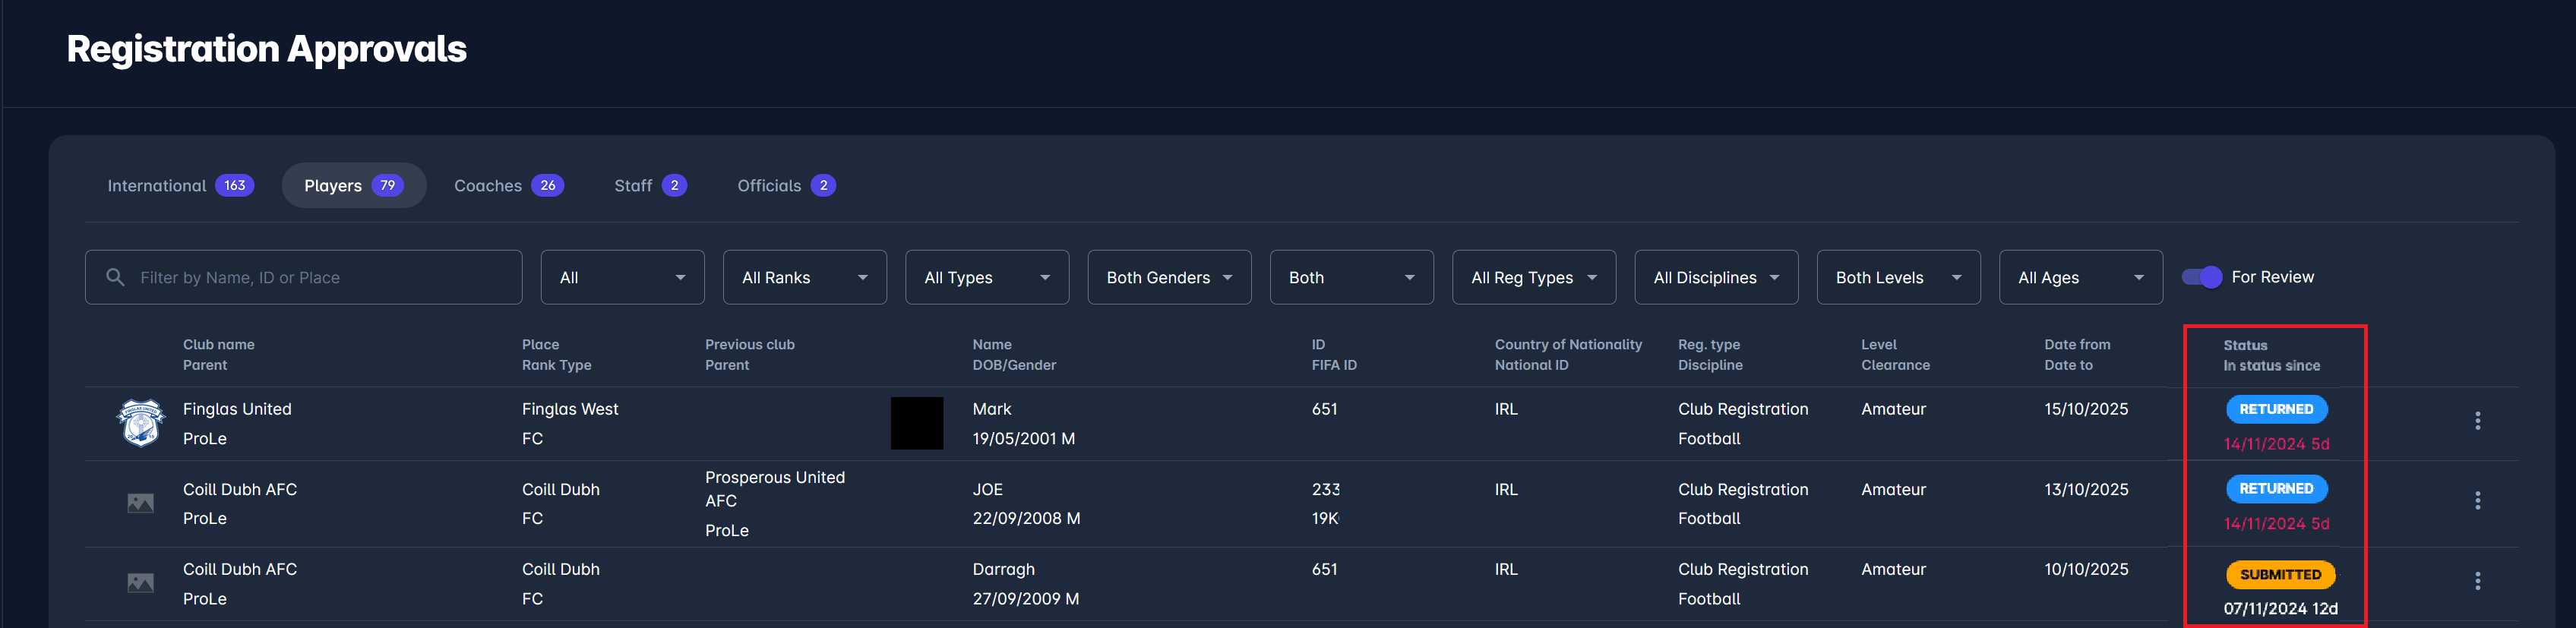Click the Finglas United club crest
2576x628 pixels.
(140, 423)
